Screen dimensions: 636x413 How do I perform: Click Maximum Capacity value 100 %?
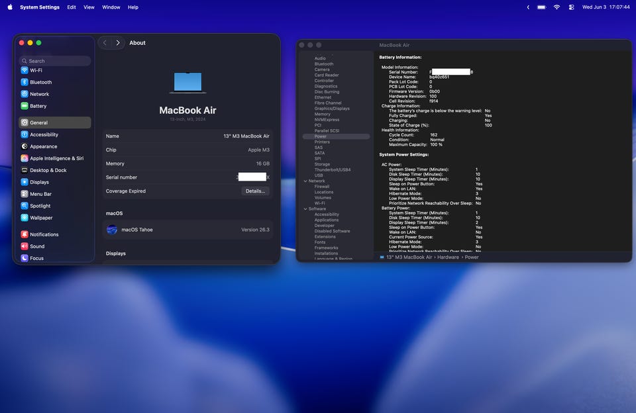click(436, 145)
